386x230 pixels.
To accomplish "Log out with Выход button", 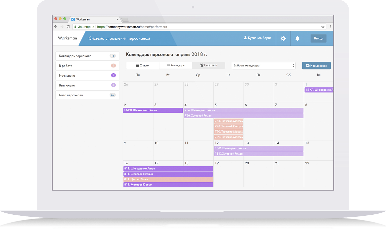I will click(x=319, y=38).
